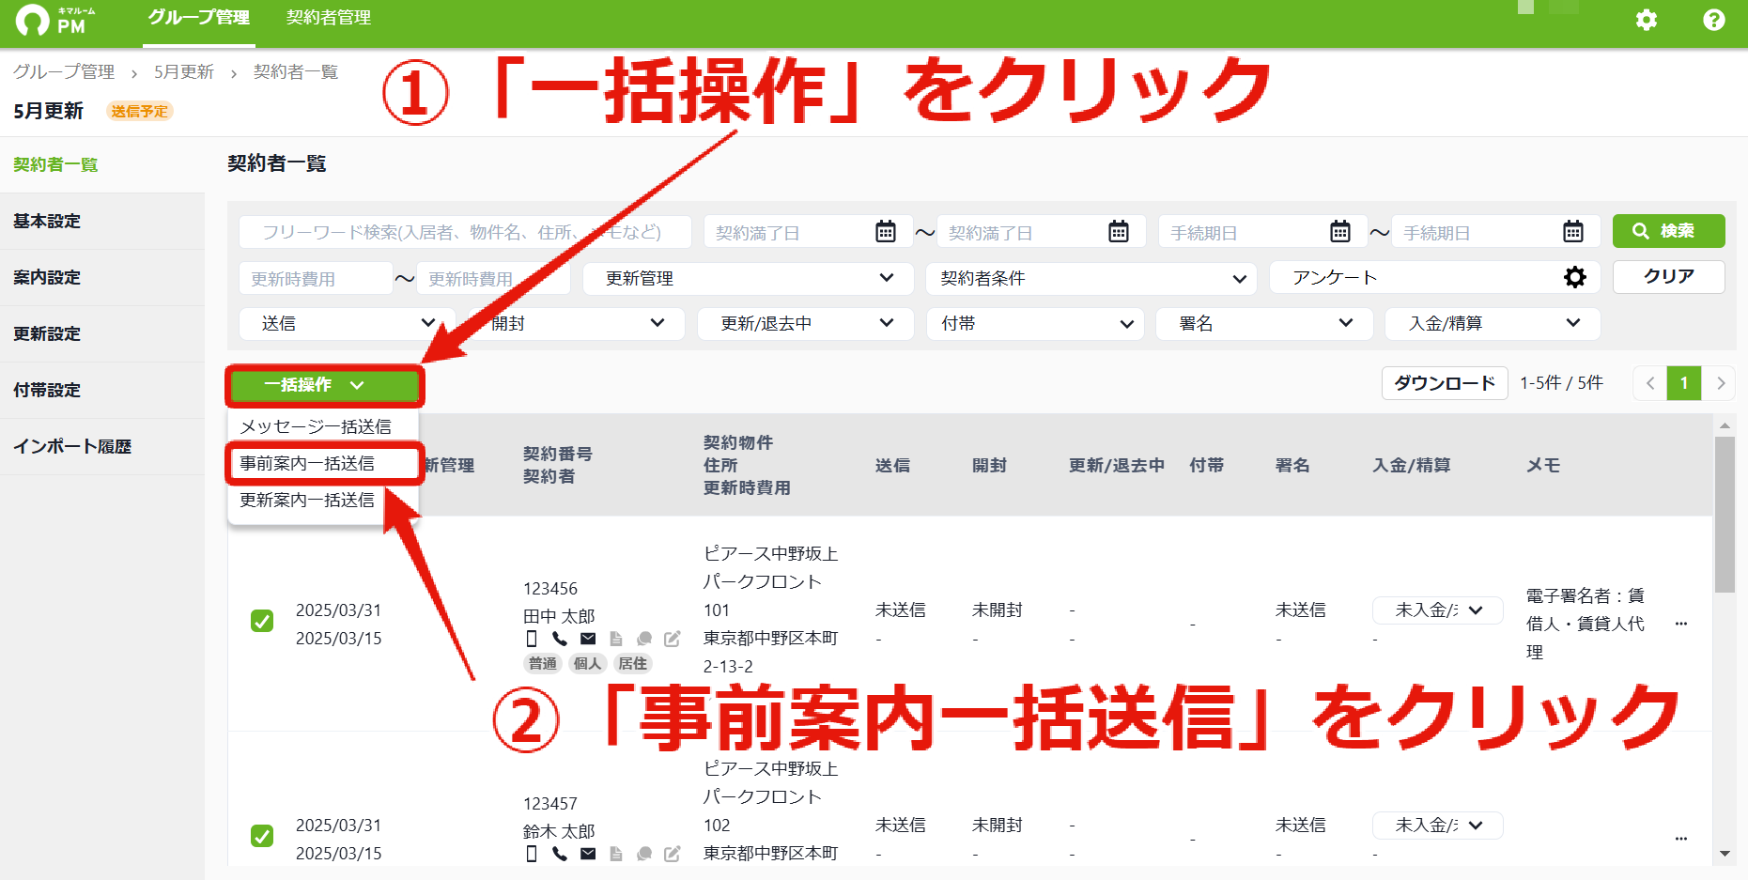Expand the 署名 filter dropdown
Viewport: 1748px width, 880px height.
(1264, 323)
